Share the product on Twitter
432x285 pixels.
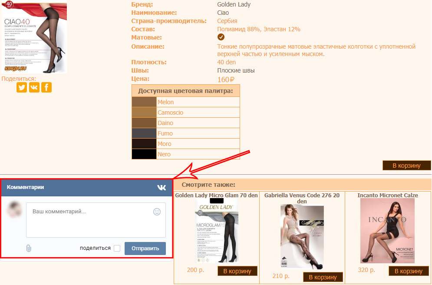pyautogui.click(x=22, y=87)
